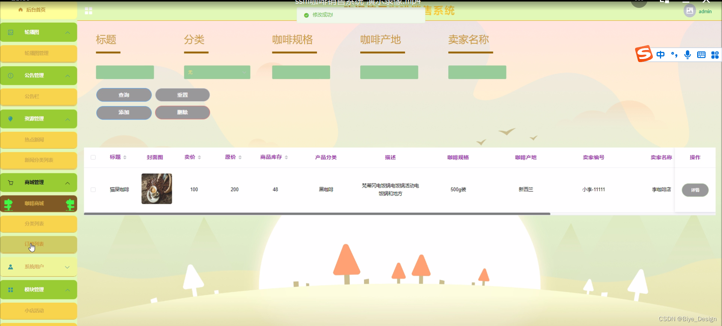Click the admin username link
722x326 pixels.
click(705, 12)
